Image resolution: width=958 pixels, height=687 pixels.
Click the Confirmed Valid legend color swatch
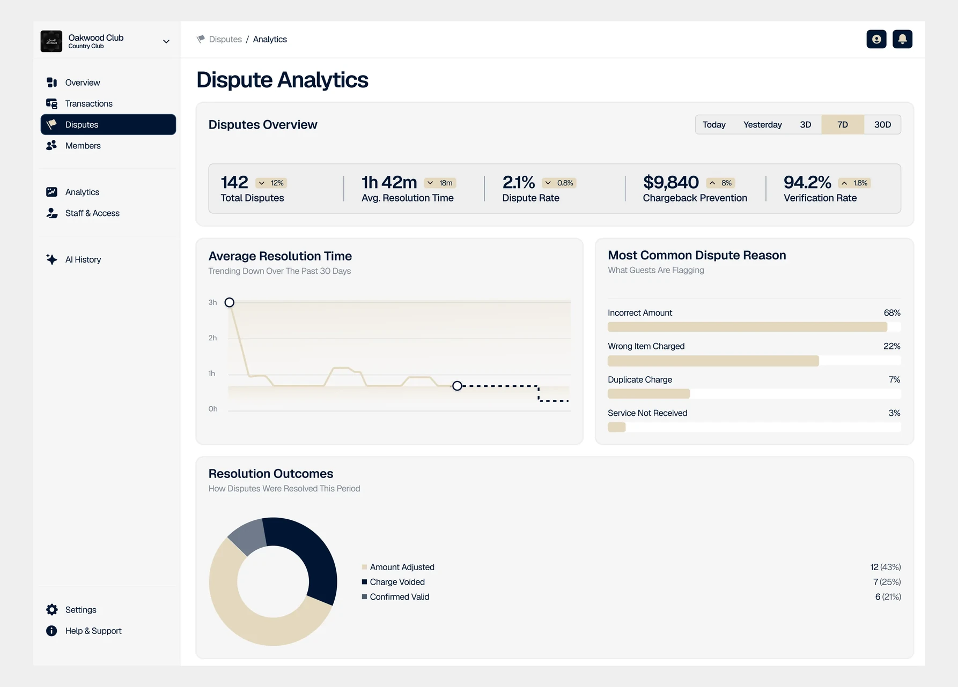[x=364, y=597]
